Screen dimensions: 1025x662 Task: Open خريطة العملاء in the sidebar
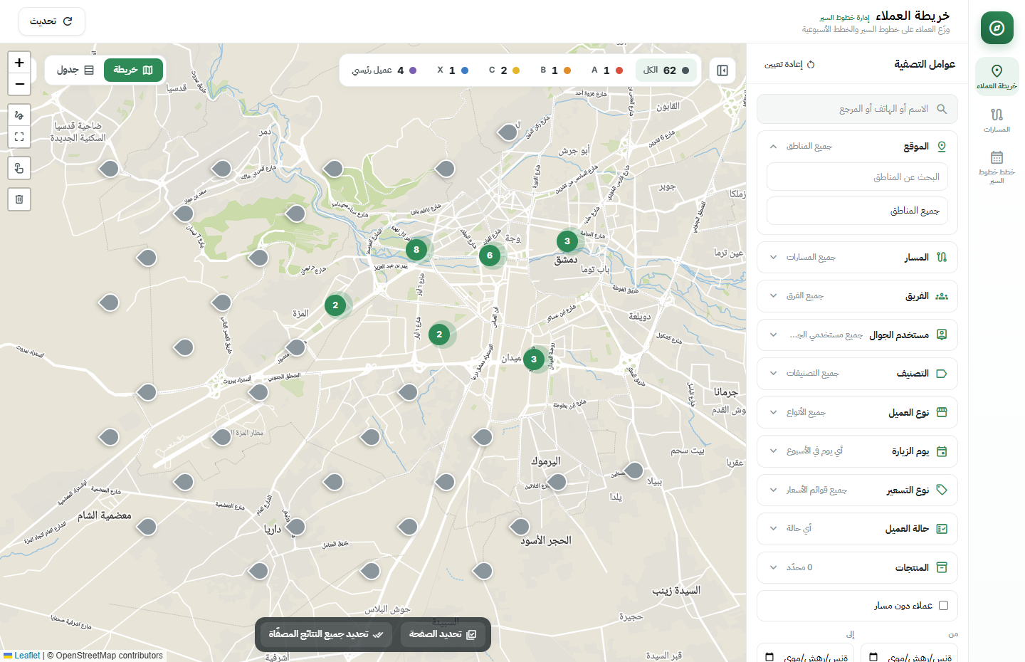point(997,76)
